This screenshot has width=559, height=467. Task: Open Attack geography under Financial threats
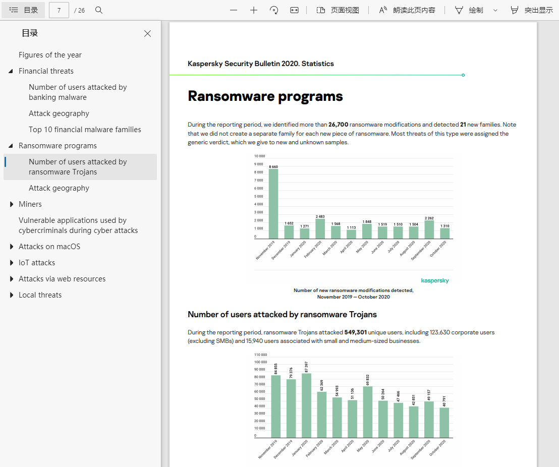pos(59,113)
